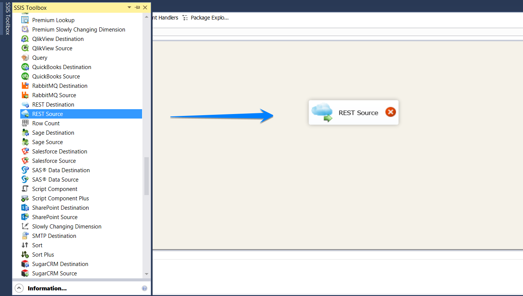Open the SSIS Toolbox window options dropdown
This screenshot has height=296, width=523.
tap(129, 8)
